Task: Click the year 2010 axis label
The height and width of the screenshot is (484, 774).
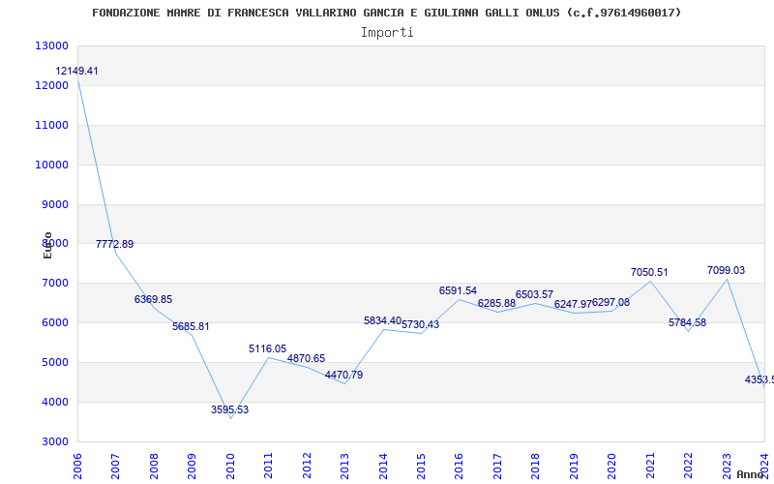Action: 230,467
